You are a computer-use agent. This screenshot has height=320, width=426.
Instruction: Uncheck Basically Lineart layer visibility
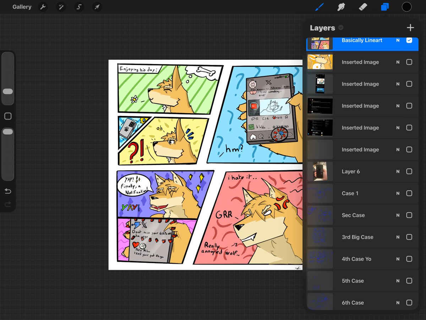[409, 40]
